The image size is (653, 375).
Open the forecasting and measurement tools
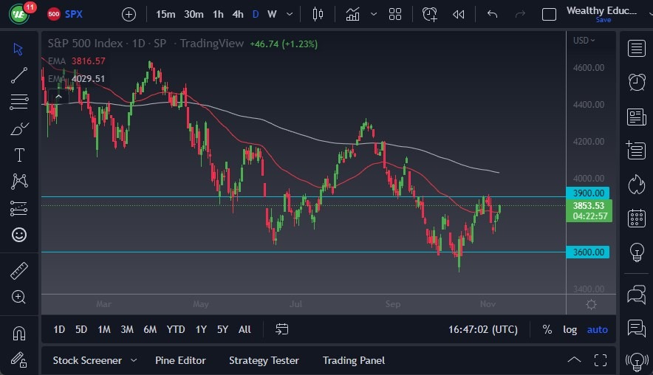pyautogui.click(x=18, y=208)
